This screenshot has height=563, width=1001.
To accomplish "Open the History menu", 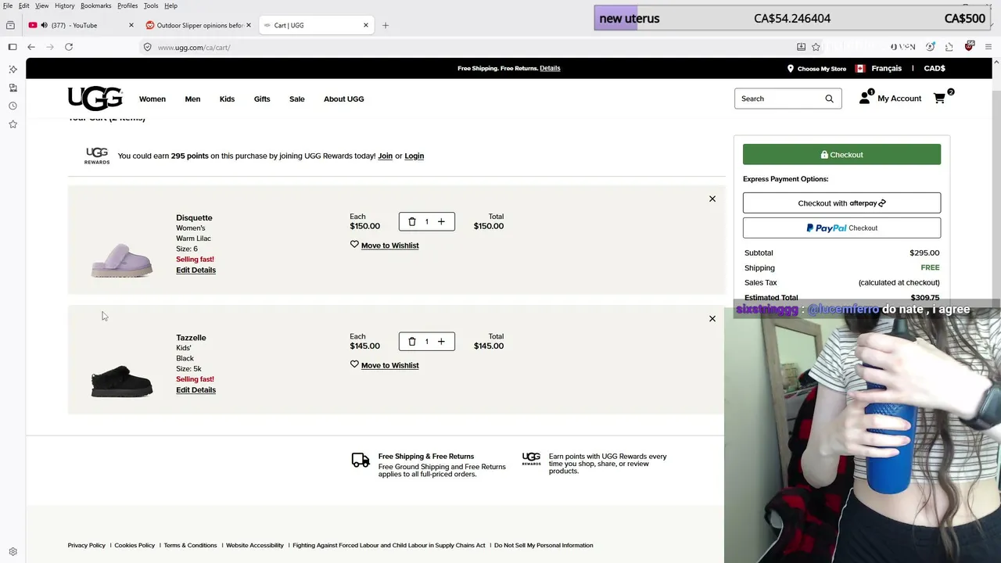I will tap(65, 5).
